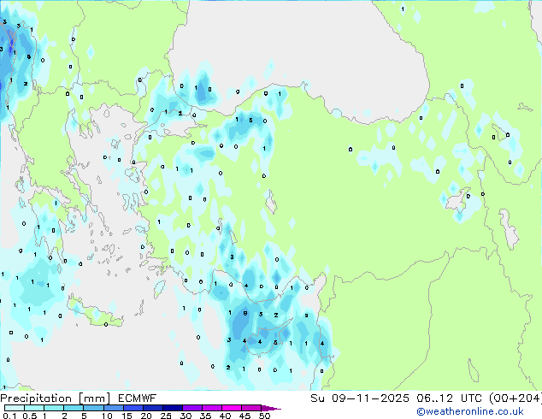Image resolution: width=542 pixels, height=419 pixels.
Task: Click the 1–2 mm legend color swatch
Action: point(54,408)
